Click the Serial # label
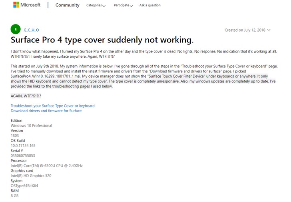The width and height of the screenshot is (291, 202). coord(17,151)
